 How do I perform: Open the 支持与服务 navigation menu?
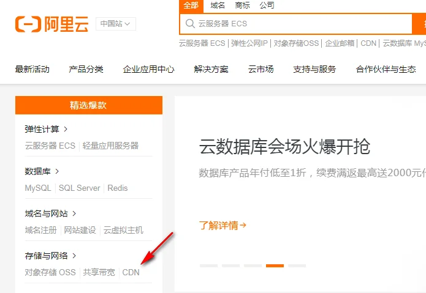coord(314,69)
